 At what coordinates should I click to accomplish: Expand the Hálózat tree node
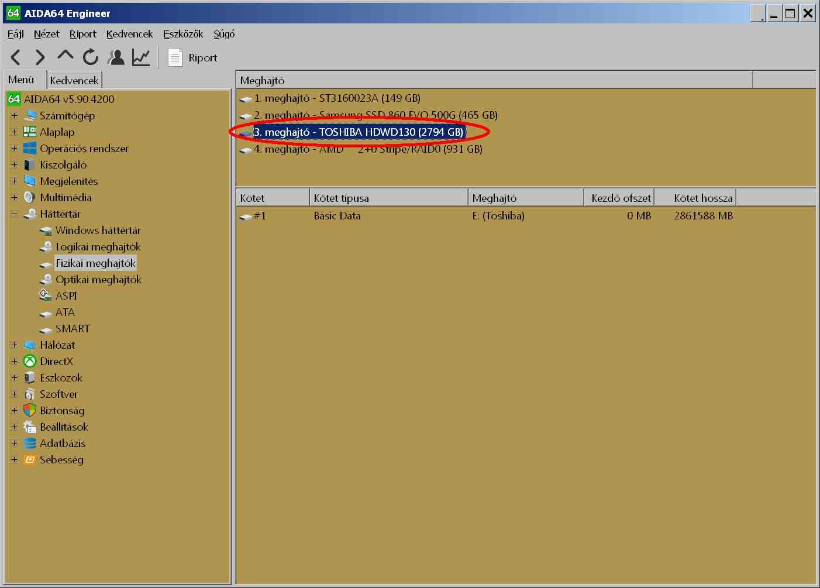[x=14, y=345]
